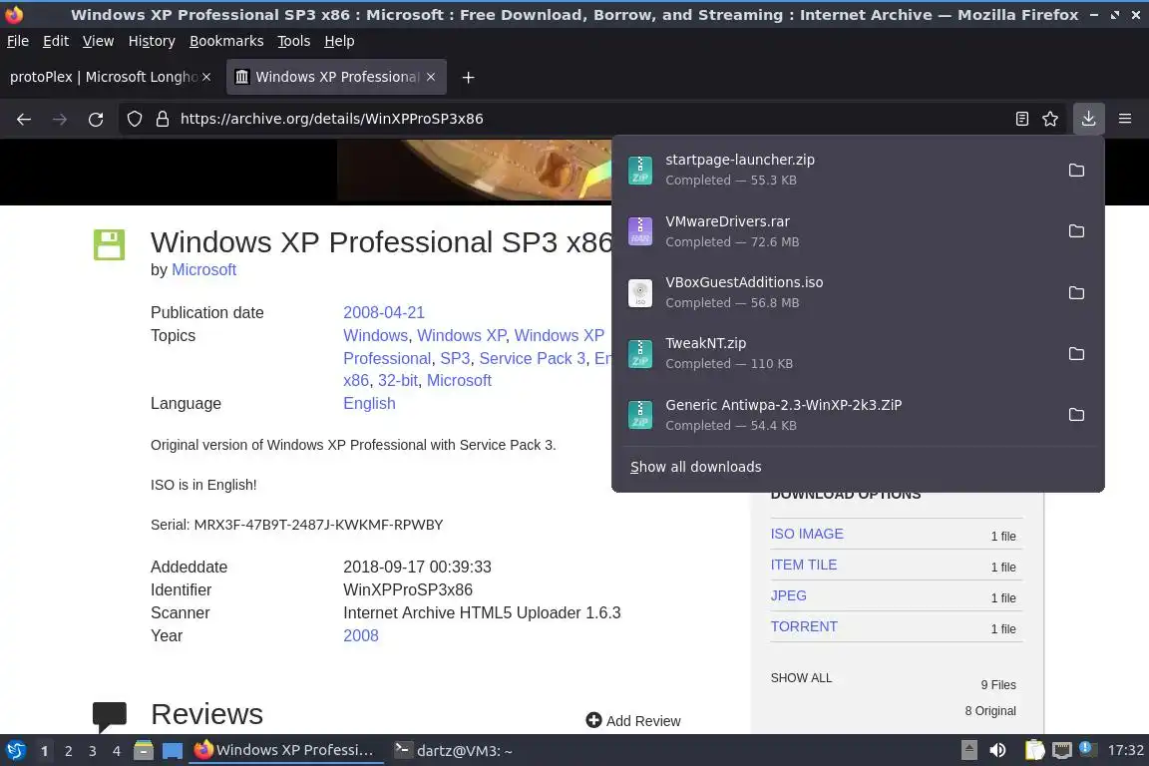Click the 2008 year link
Viewport: 1149px width, 766px height.
361,635
